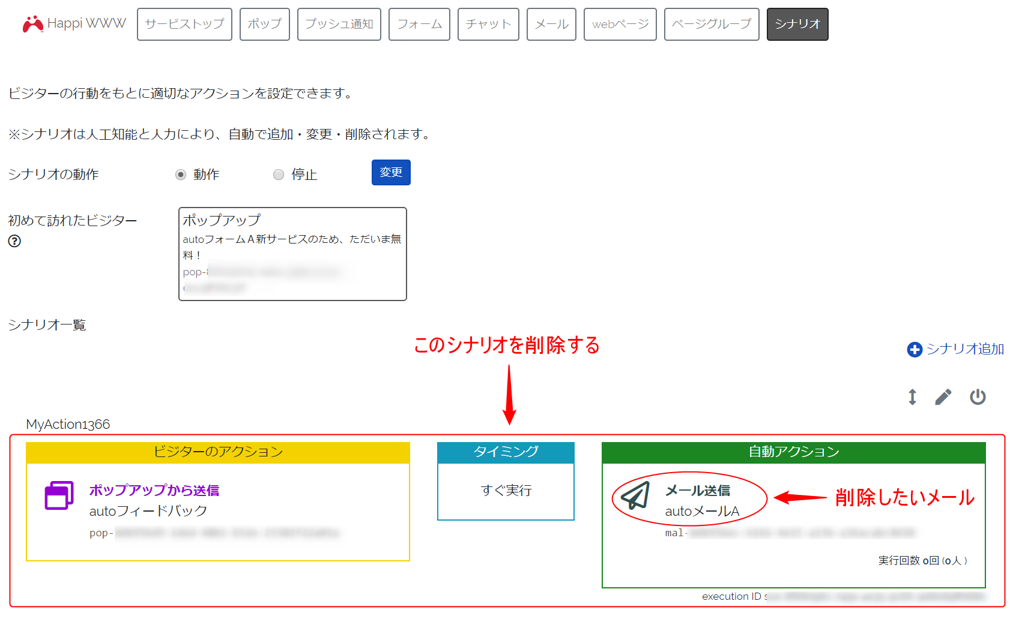Screen dimensions: 1010x619
Task: Click the reorder up-down arrow icon
Action: click(x=912, y=397)
